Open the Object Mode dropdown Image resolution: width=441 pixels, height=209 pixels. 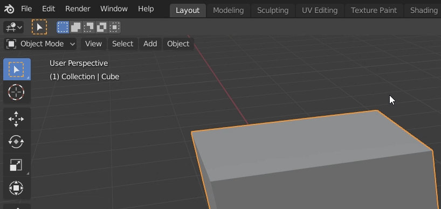[40, 44]
